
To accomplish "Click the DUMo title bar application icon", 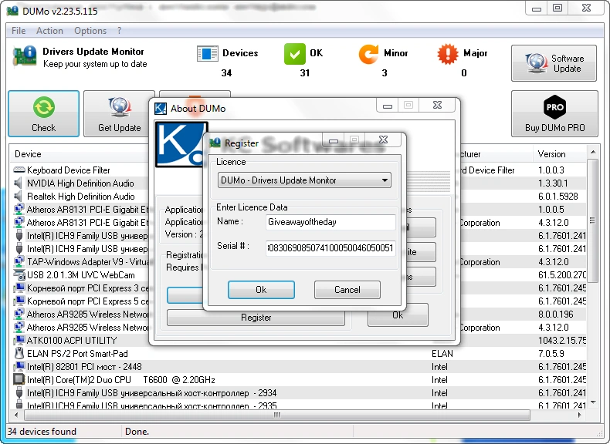I will click(12, 11).
